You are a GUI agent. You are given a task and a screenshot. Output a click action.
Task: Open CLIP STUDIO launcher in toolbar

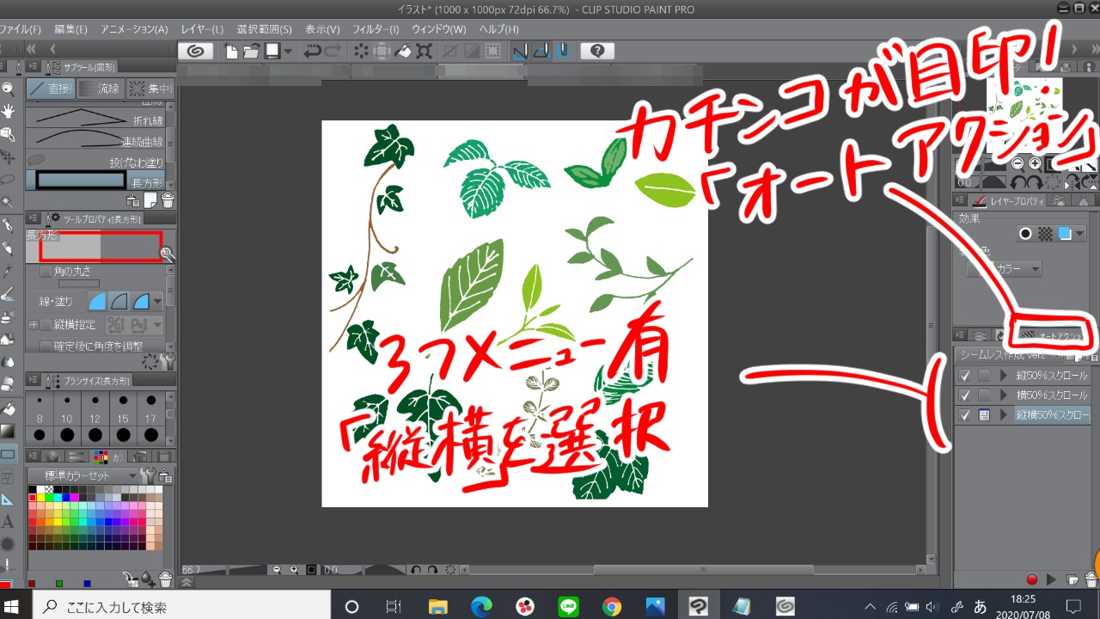point(196,51)
